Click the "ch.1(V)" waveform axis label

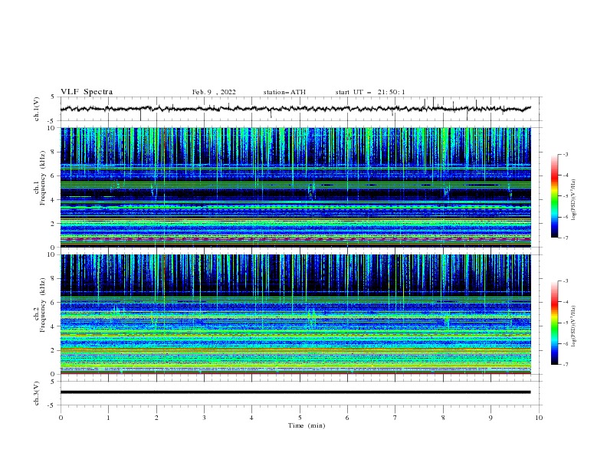point(37,109)
